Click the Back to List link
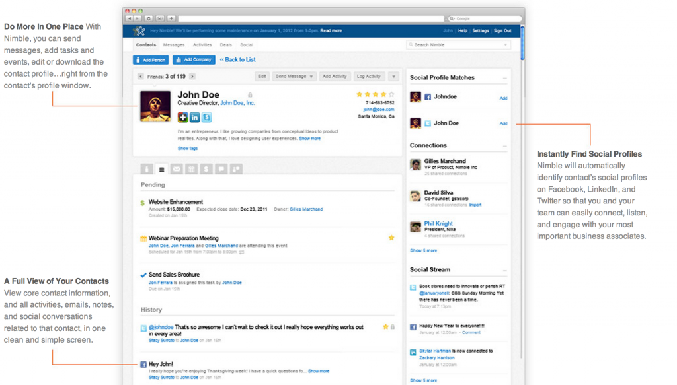 [237, 60]
